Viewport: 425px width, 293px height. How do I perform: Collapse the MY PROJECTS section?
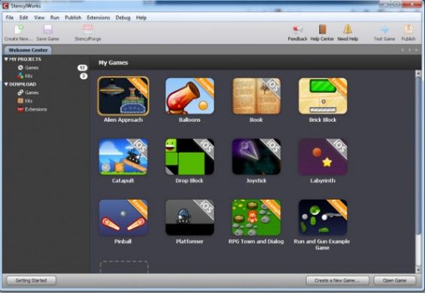(x=6, y=60)
